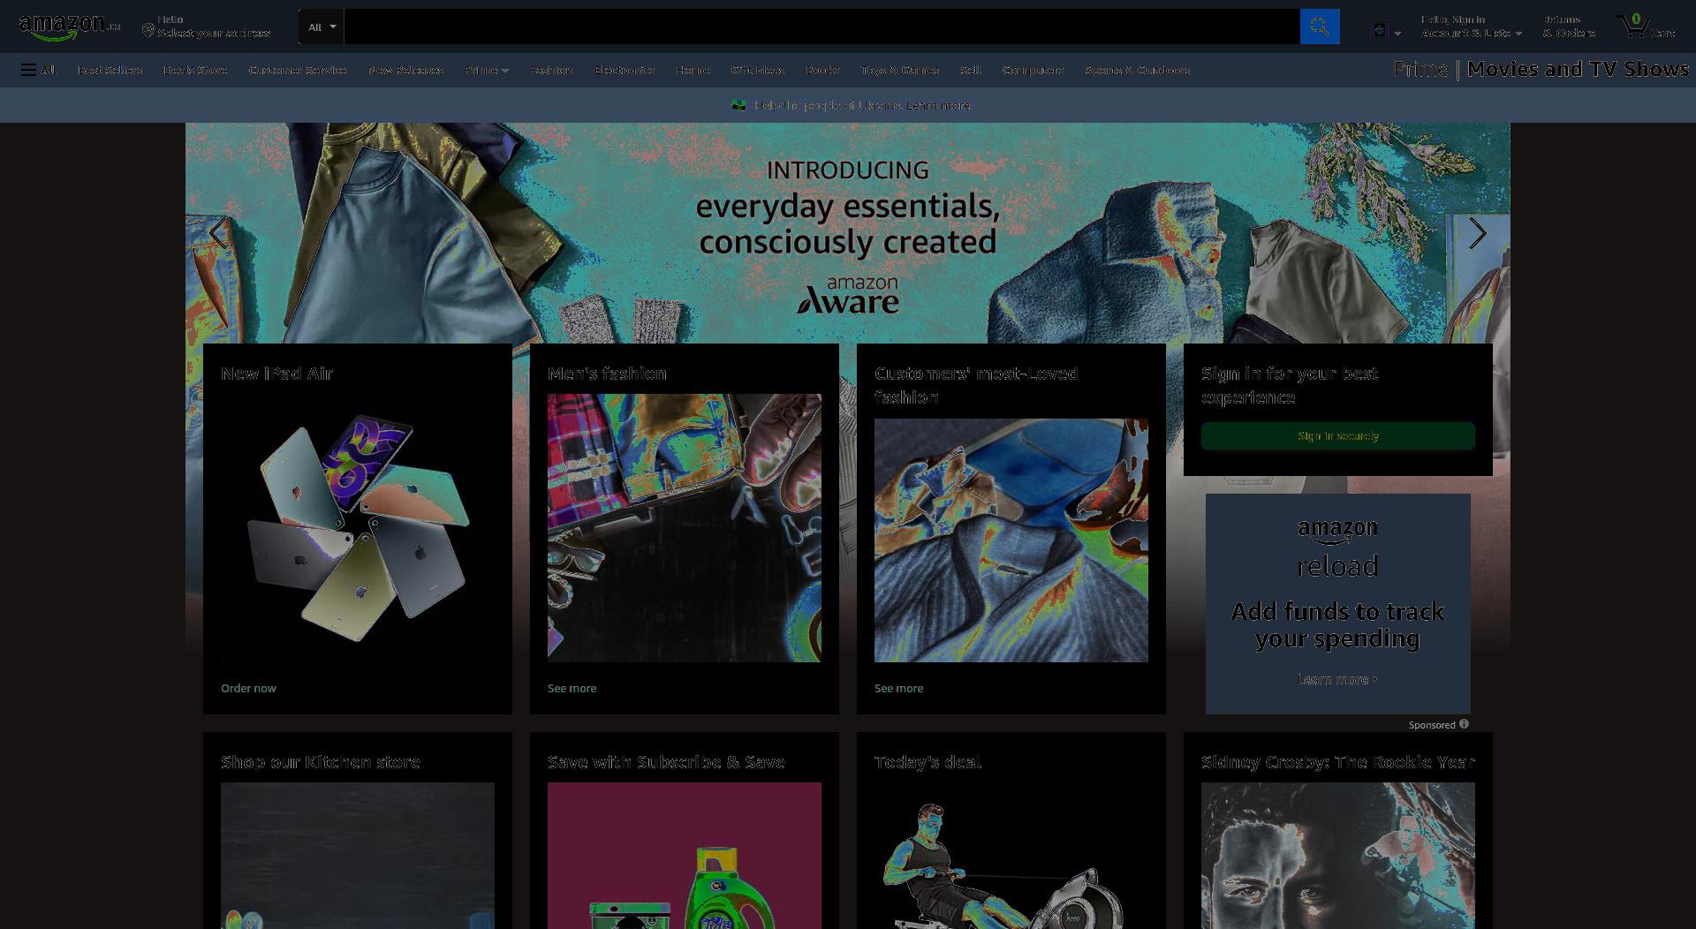
Task: Open Sell nav item
Action: click(971, 70)
